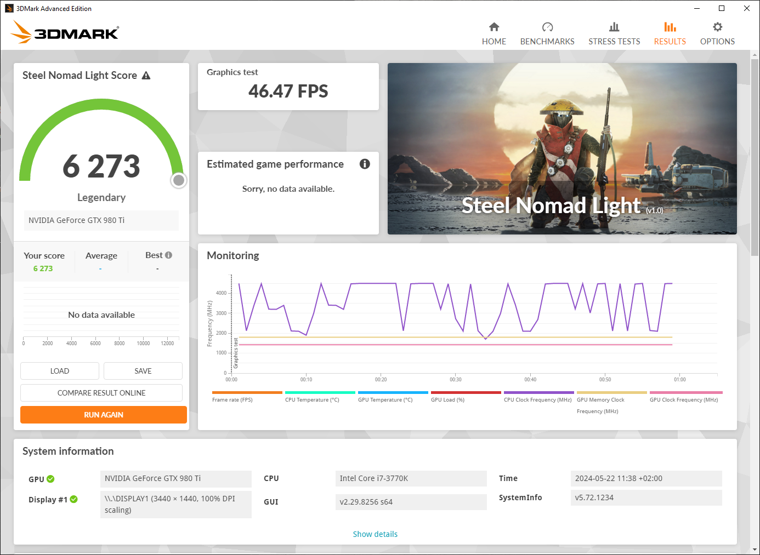Click the SAVE button
The width and height of the screenshot is (760, 555).
tap(143, 371)
